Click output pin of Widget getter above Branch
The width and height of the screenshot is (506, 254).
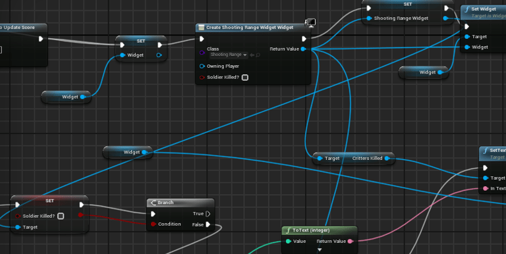click(x=144, y=152)
